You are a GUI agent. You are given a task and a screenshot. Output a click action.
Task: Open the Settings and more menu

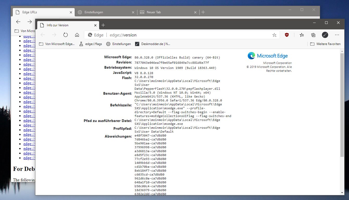click(x=337, y=35)
